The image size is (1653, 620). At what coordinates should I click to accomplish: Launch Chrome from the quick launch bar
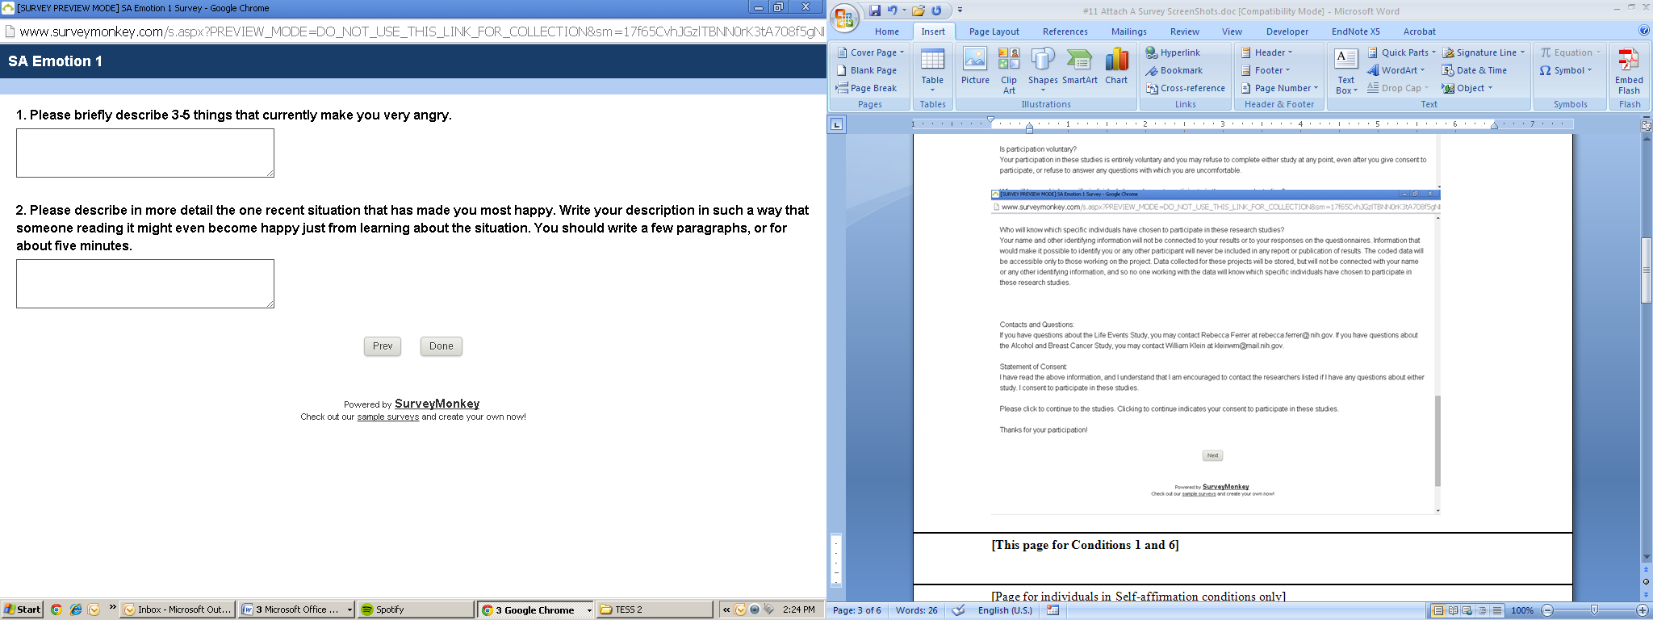pos(56,610)
